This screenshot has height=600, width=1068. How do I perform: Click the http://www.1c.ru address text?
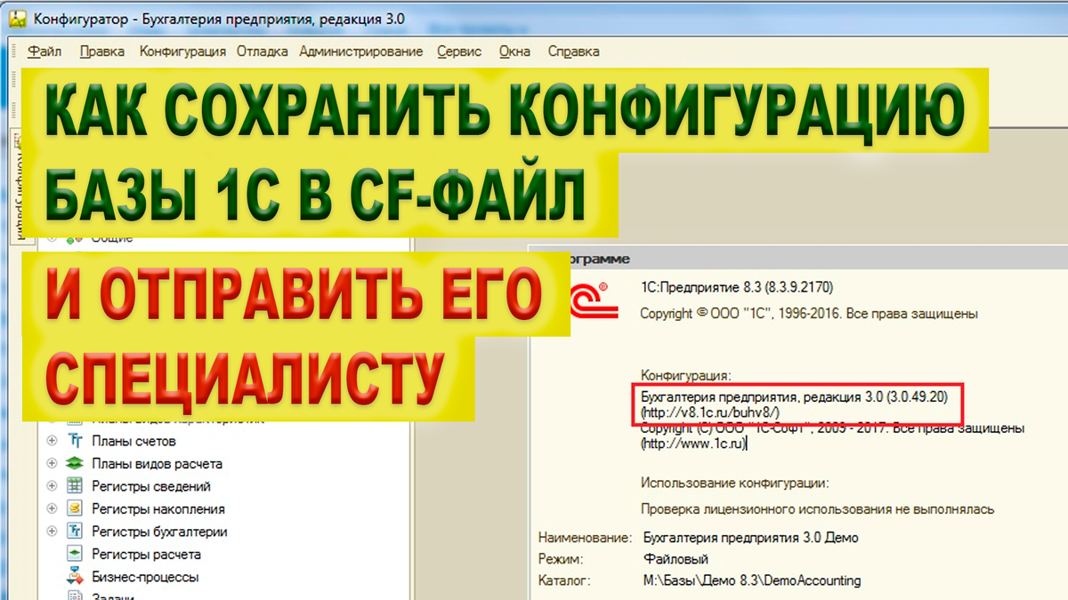point(694,444)
